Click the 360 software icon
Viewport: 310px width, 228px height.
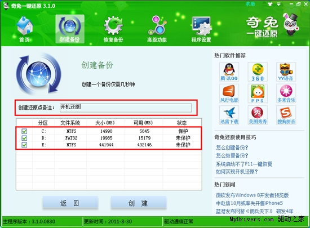258,72
